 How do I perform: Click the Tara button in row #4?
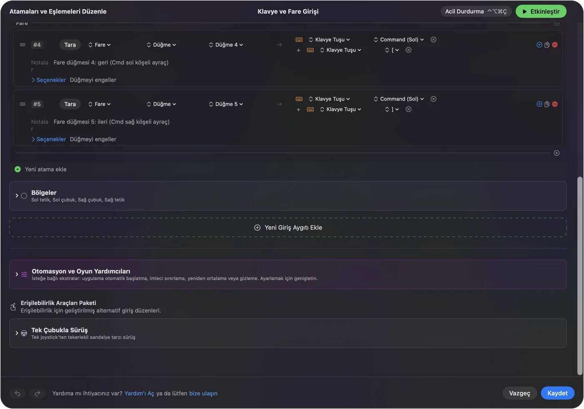[x=70, y=45]
